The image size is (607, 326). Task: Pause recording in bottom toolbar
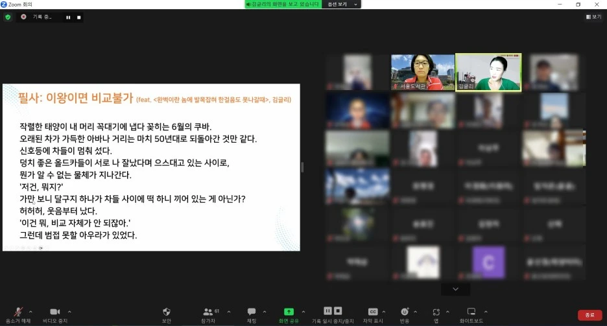[x=328, y=310]
